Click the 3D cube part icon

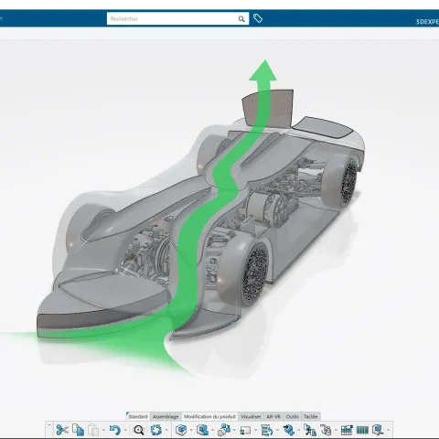[x=181, y=430]
